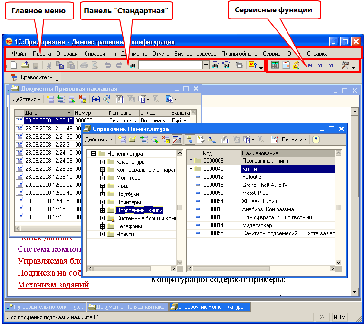The width and height of the screenshot is (364, 324).
Task: Open Действия dropdown in Номенклатура window
Action: pyautogui.click(x=99, y=139)
